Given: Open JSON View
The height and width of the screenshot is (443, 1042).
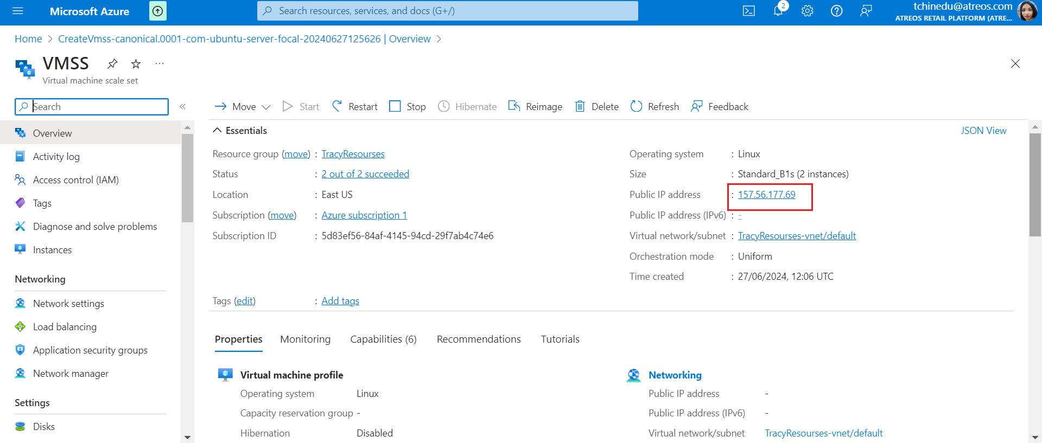Looking at the screenshot, I should pos(983,131).
